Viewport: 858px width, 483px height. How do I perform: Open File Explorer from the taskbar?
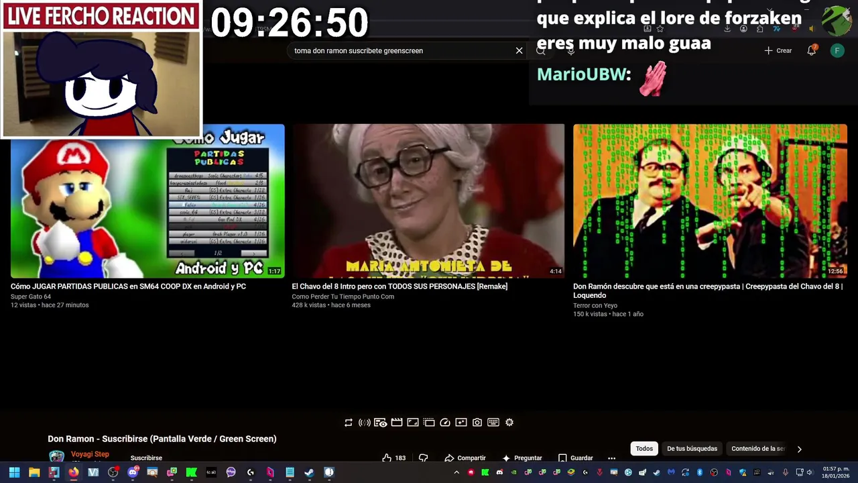point(34,472)
